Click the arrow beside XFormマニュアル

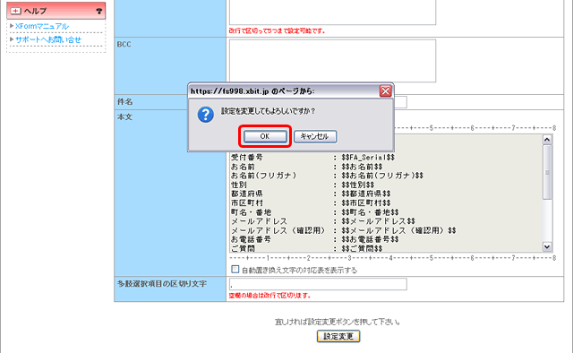(12, 26)
